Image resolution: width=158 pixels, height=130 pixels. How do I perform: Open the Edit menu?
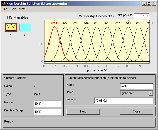[x=13, y=9]
